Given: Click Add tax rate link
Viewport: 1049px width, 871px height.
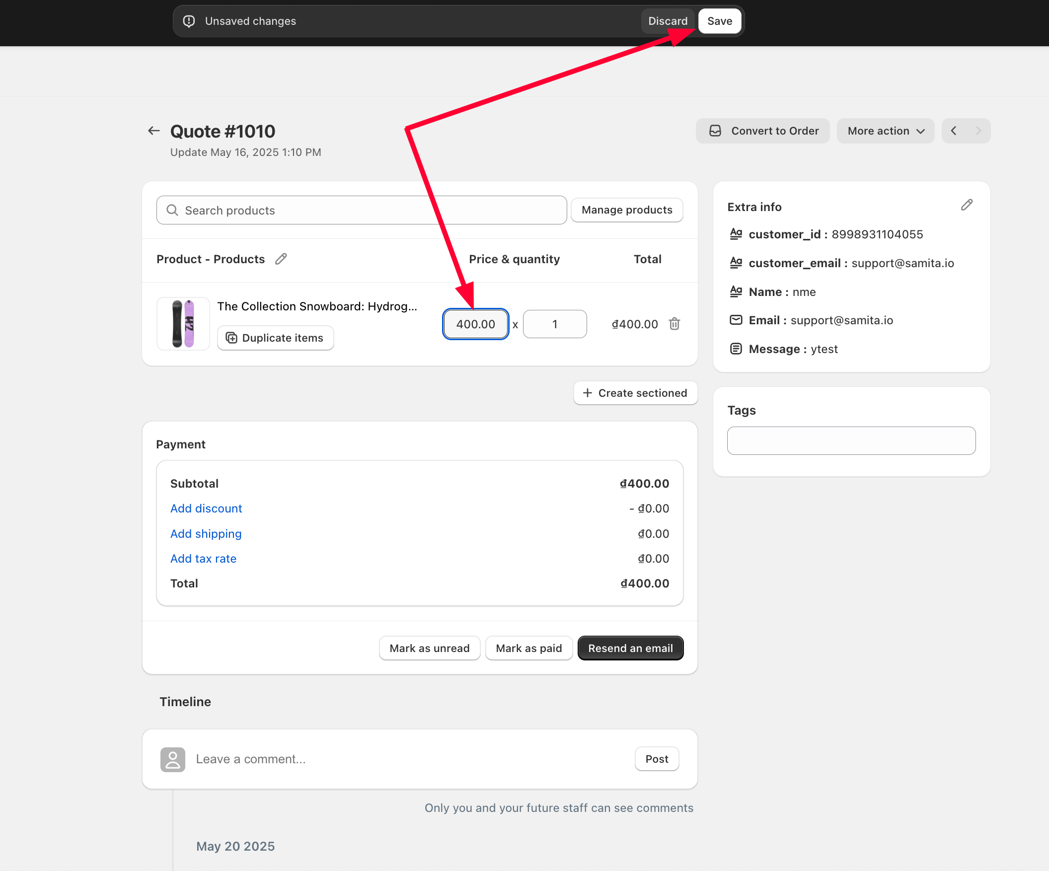Looking at the screenshot, I should (203, 558).
